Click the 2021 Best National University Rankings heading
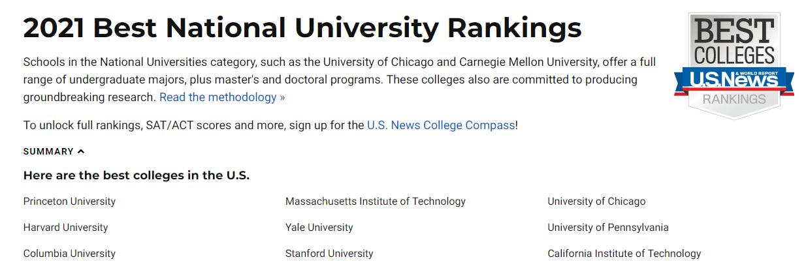Viewport: 806px width, 270px height. click(x=302, y=29)
